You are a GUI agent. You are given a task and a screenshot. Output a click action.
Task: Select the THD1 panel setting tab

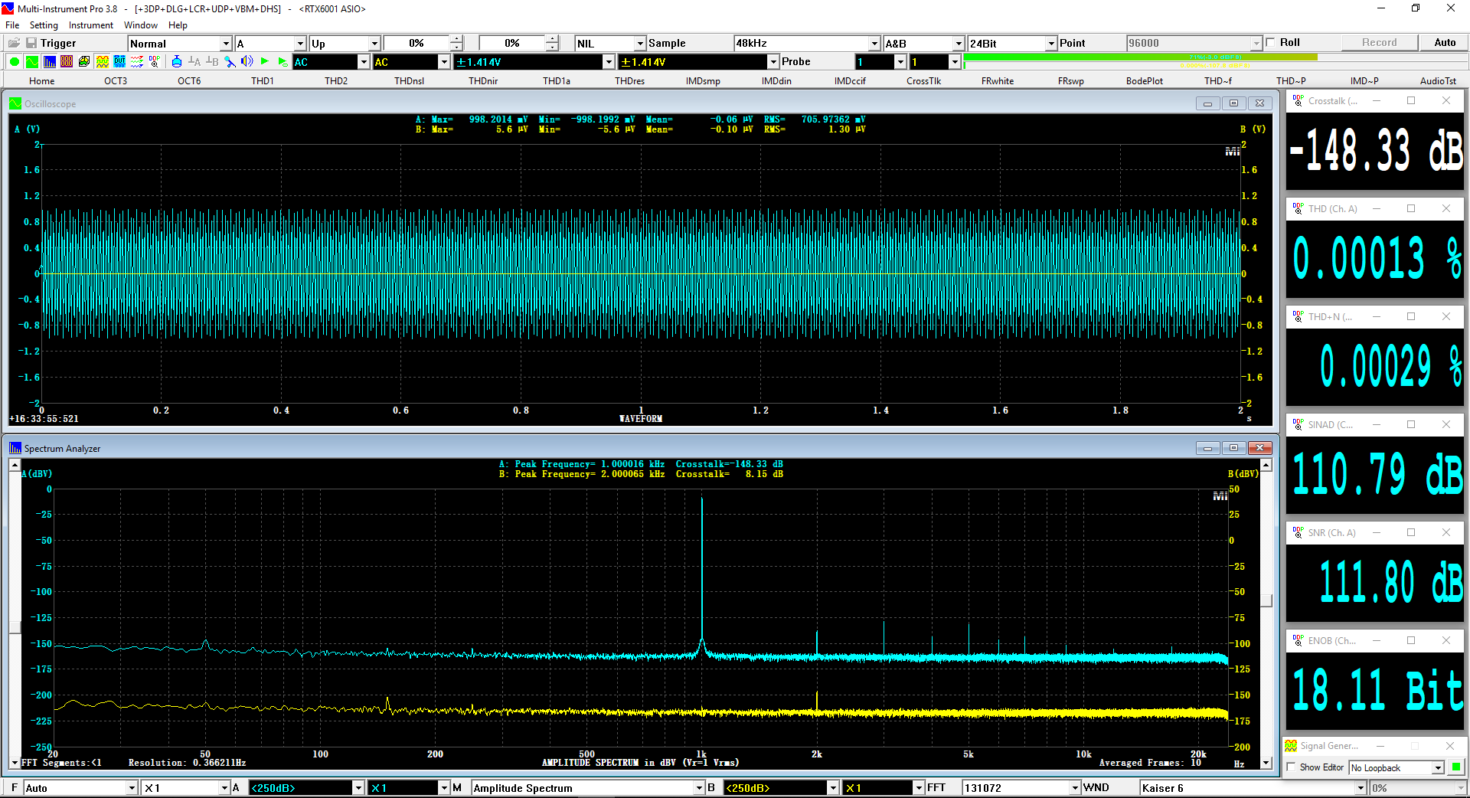(263, 80)
